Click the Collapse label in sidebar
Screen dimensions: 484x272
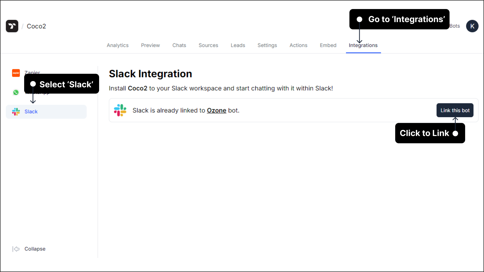(x=35, y=249)
